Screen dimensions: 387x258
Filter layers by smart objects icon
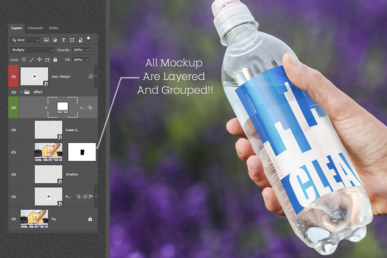80,40
